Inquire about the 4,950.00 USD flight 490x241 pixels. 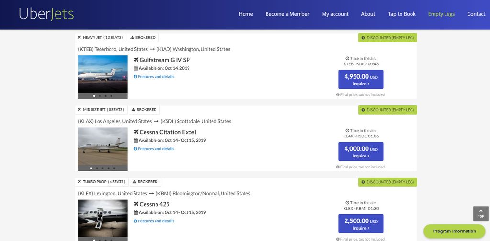click(x=361, y=79)
